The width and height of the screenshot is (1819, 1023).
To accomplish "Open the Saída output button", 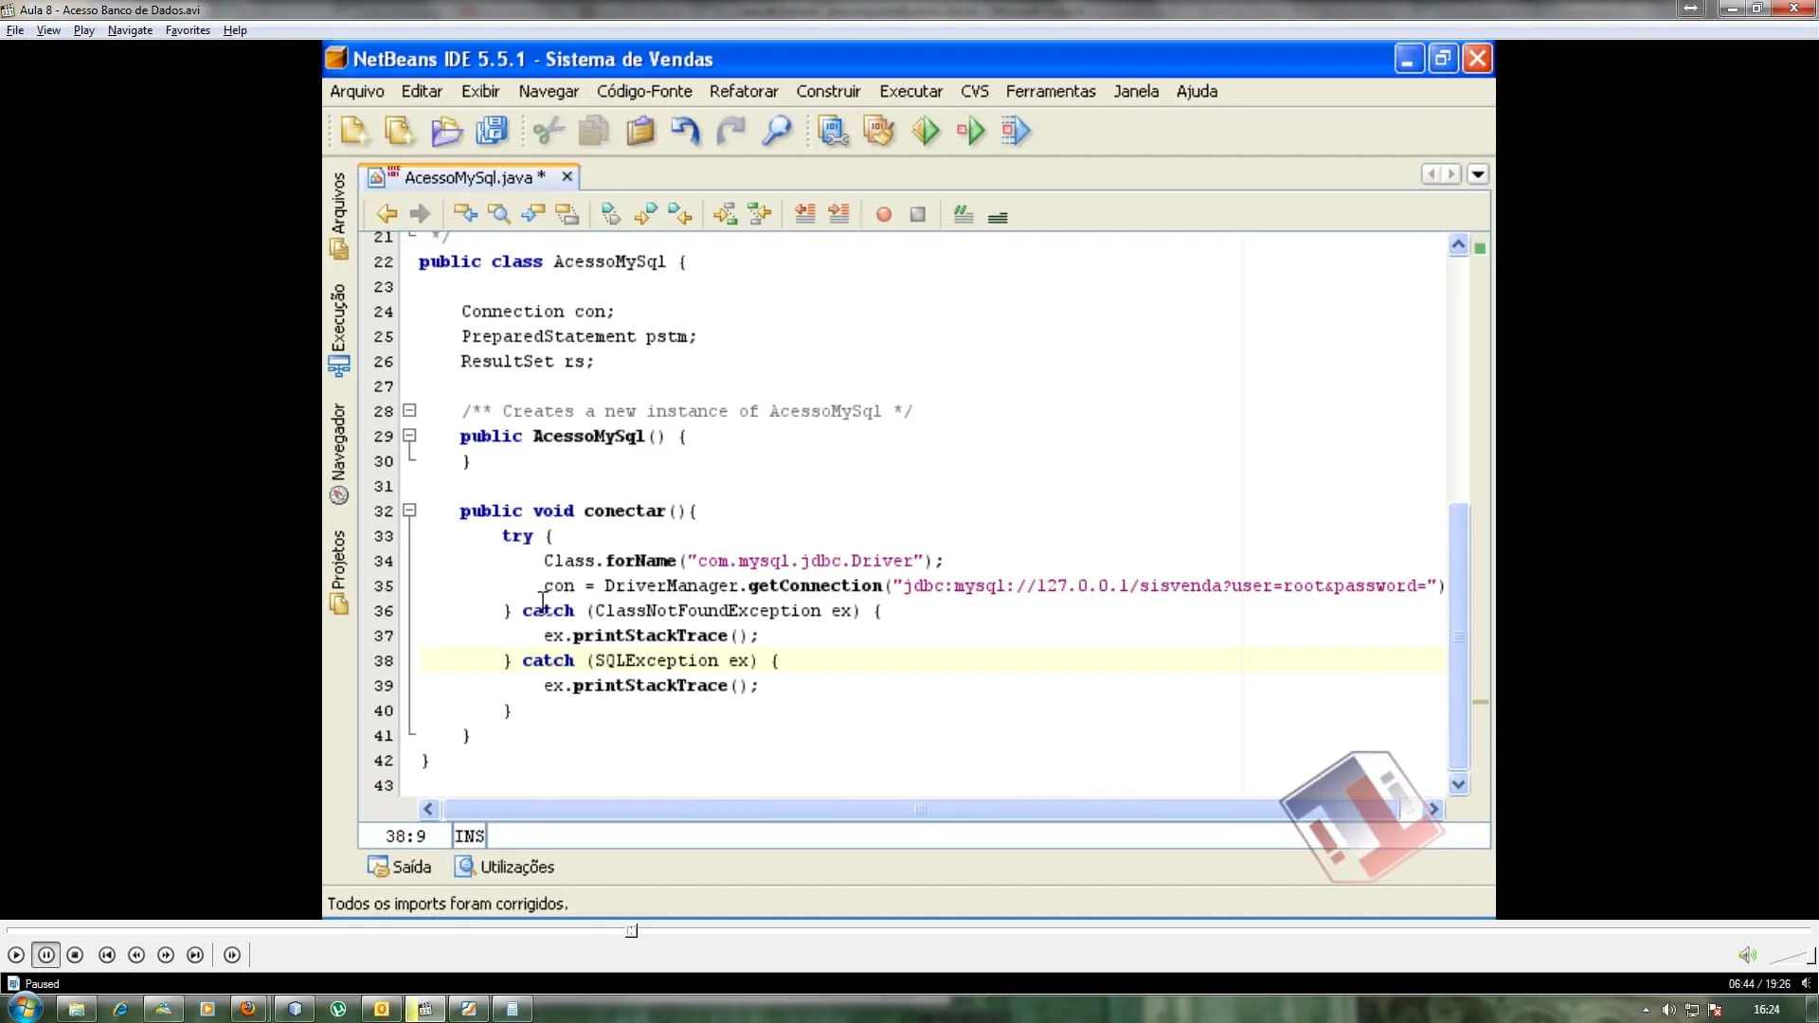I will coord(399,867).
